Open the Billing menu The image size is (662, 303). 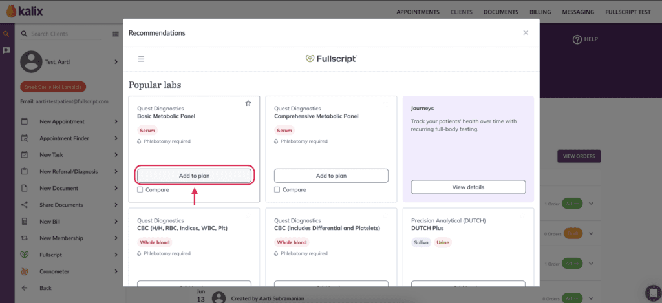tap(540, 12)
